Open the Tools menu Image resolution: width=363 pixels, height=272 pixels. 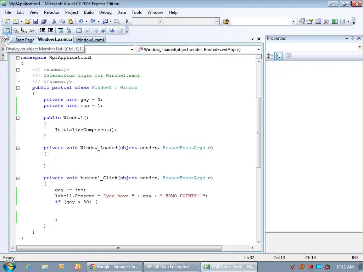coord(136,12)
